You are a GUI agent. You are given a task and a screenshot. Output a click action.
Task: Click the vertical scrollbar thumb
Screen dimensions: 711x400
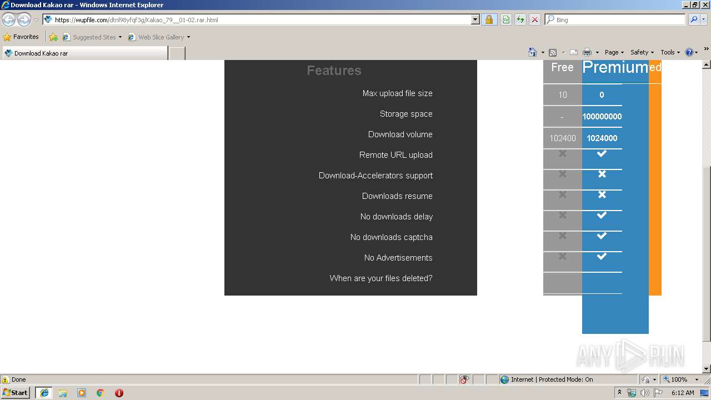[707, 253]
